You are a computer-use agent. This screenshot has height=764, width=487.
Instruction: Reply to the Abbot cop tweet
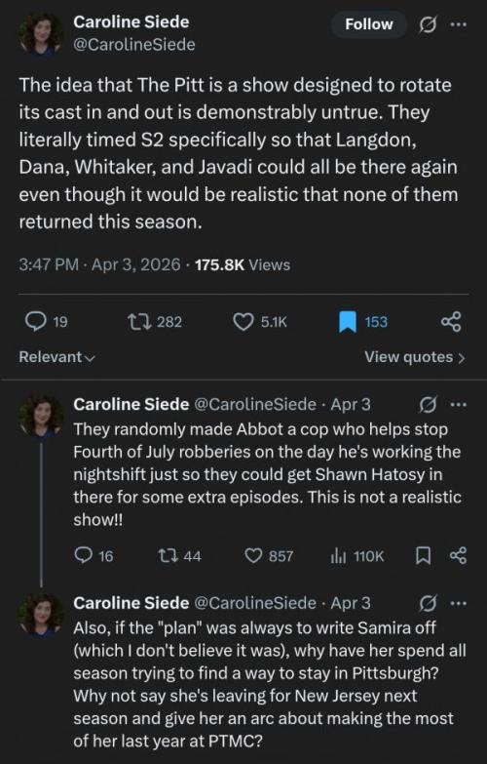tap(93, 555)
